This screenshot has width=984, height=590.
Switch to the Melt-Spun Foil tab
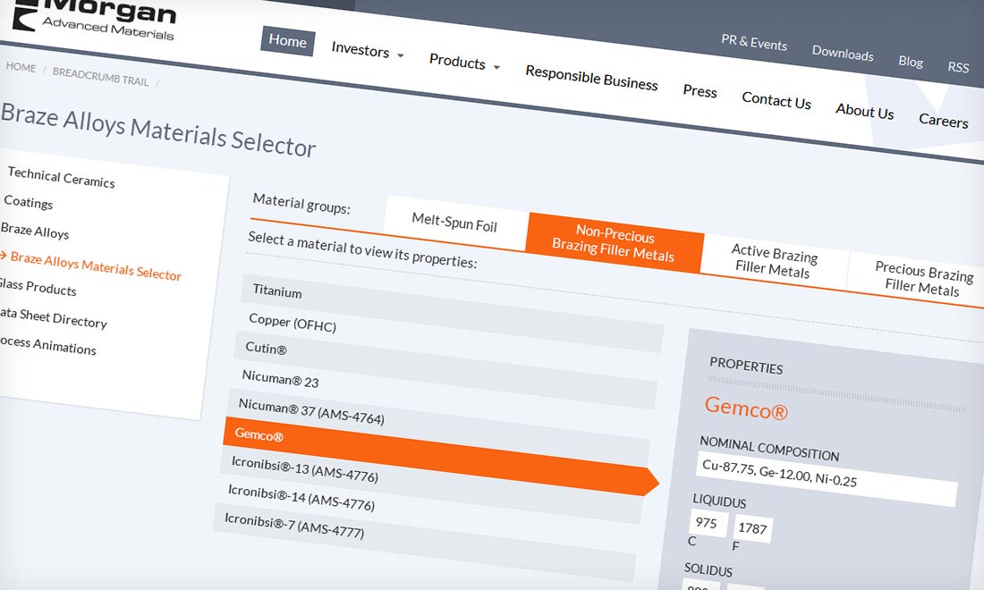click(454, 222)
